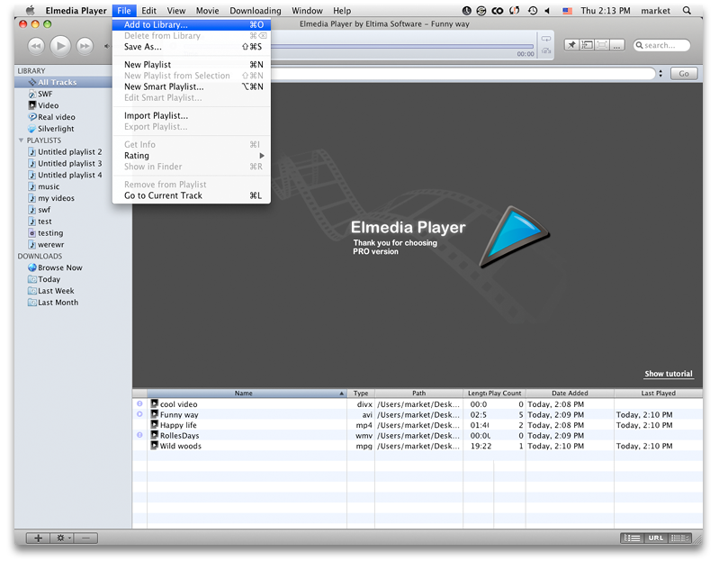Select the Wild woods track
This screenshot has height=561, width=719.
click(x=418, y=446)
